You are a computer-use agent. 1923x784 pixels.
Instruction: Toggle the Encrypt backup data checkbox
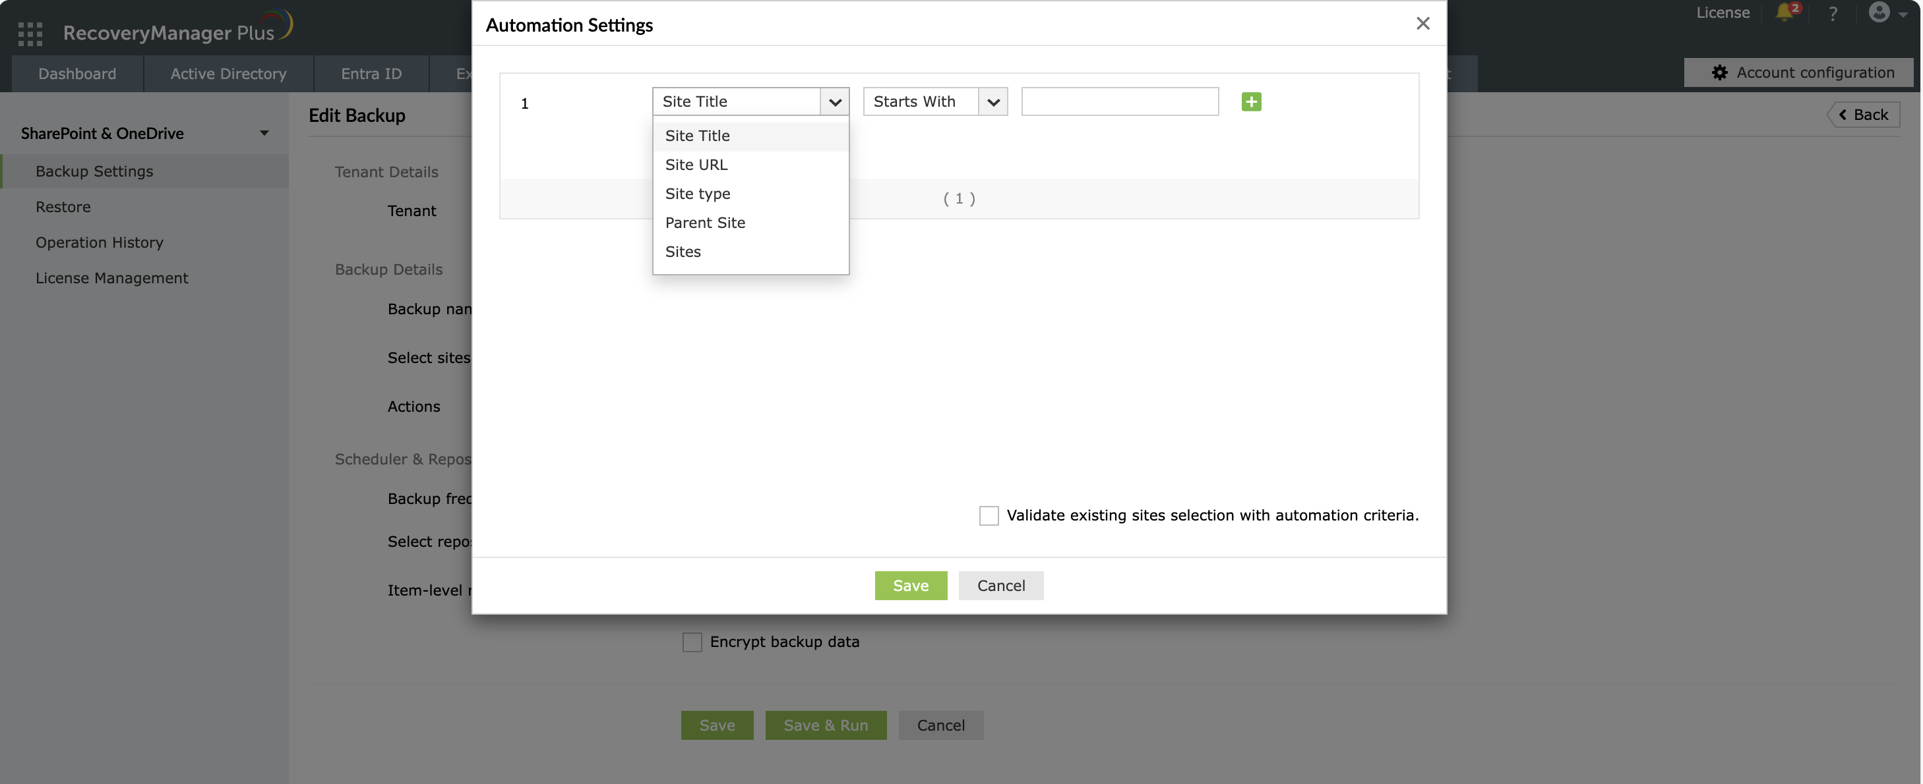[x=692, y=642]
